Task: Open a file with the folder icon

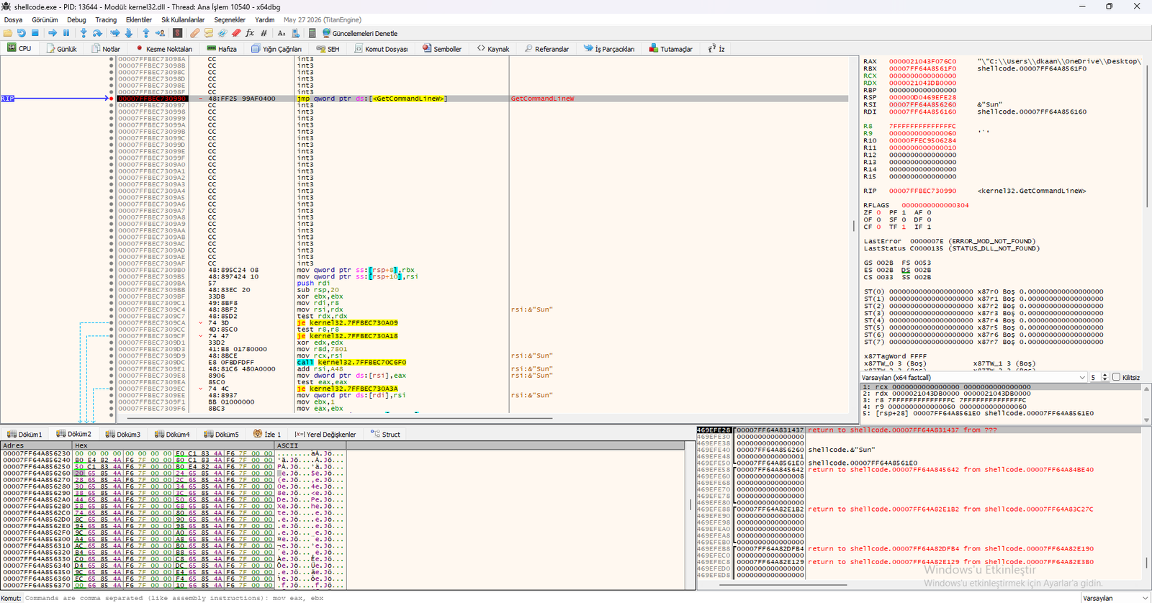Action: click(x=8, y=33)
